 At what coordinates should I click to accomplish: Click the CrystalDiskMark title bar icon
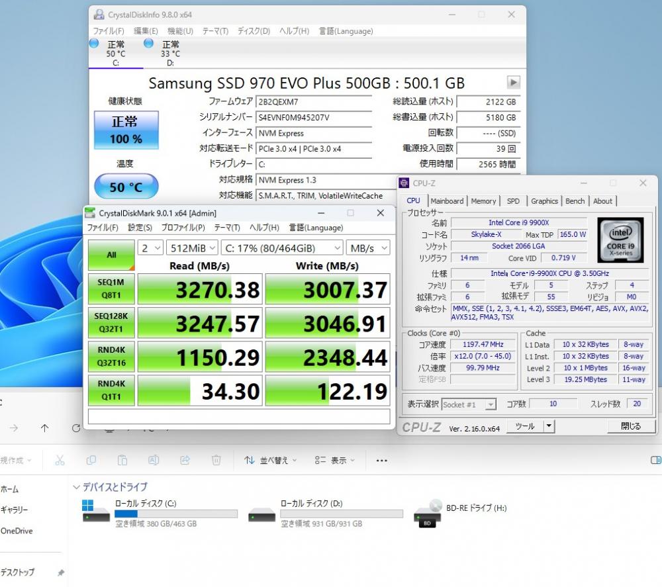coord(90,212)
